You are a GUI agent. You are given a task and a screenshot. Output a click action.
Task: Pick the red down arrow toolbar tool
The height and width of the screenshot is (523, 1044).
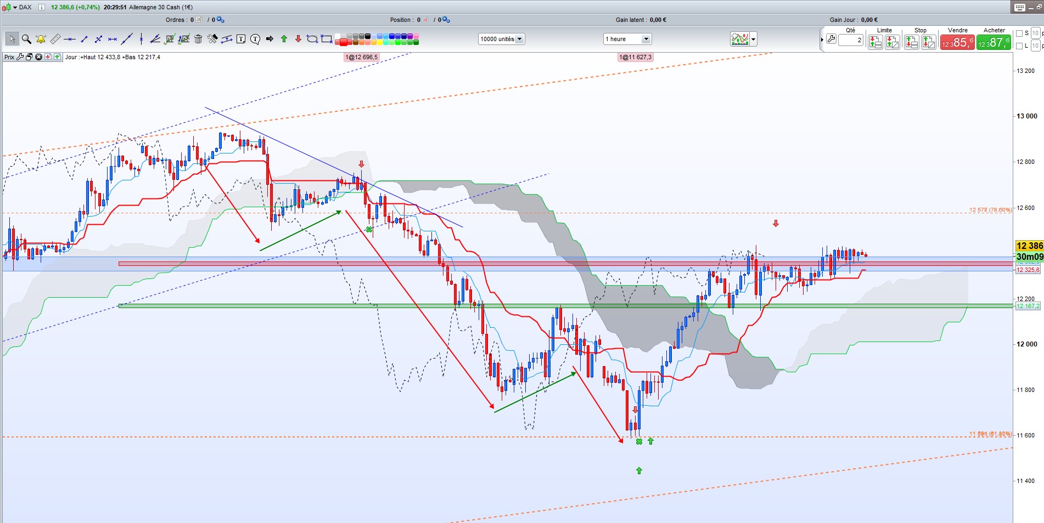click(x=298, y=39)
